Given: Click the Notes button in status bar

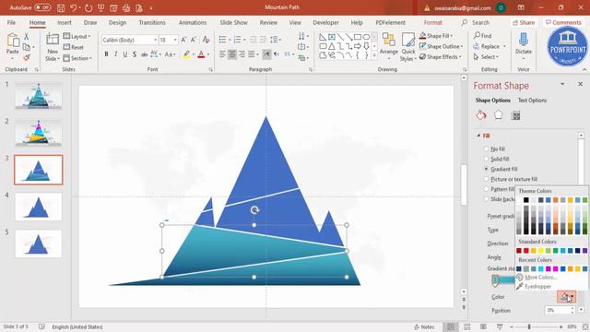Looking at the screenshot, I should 424,326.
